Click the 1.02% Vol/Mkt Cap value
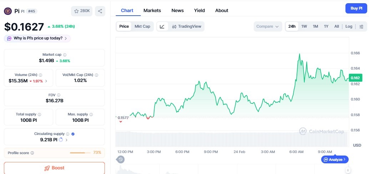The image size is (369, 174). click(x=80, y=81)
